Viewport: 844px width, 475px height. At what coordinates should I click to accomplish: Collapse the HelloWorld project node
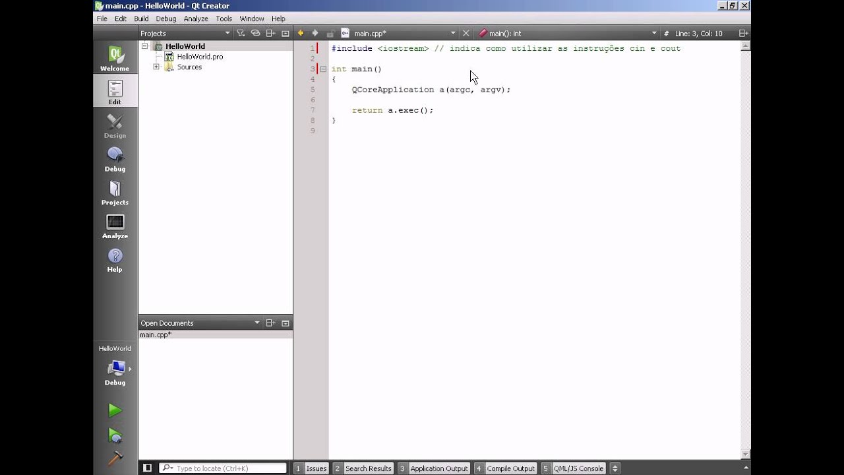(x=144, y=46)
